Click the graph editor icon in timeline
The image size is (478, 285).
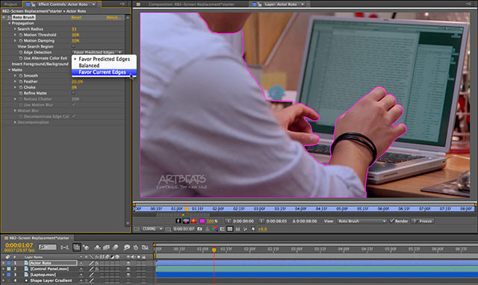point(145,247)
